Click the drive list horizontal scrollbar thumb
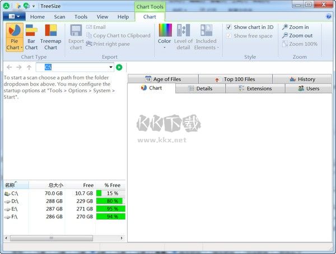 52,238
